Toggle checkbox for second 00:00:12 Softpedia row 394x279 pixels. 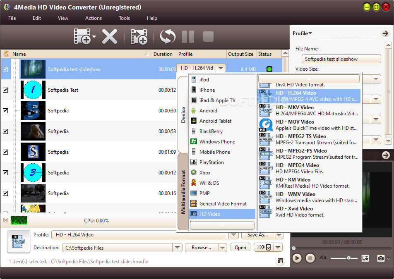click(x=5, y=173)
